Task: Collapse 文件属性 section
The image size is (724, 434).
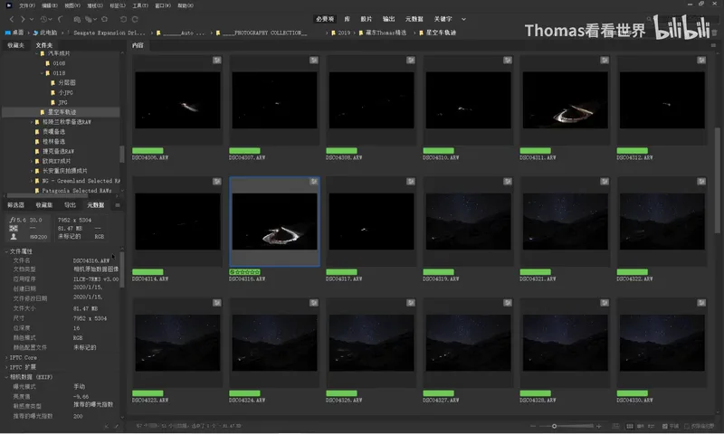Action: (x=6, y=252)
